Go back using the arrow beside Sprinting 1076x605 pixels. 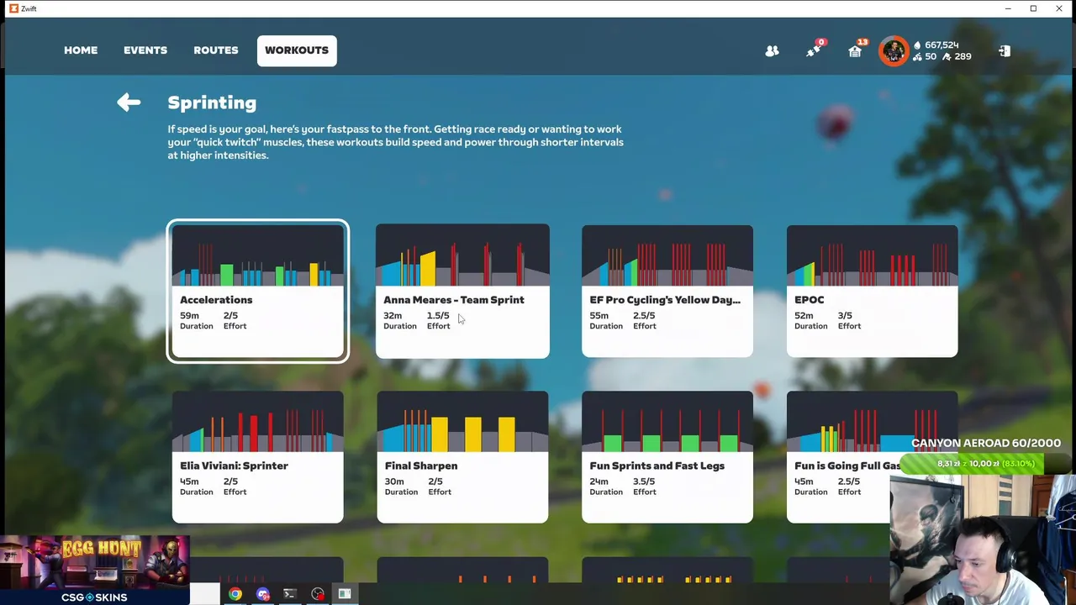tap(129, 103)
